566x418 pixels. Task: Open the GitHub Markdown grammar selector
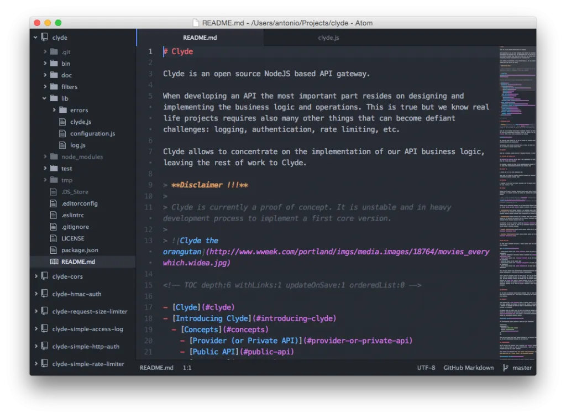(x=469, y=368)
